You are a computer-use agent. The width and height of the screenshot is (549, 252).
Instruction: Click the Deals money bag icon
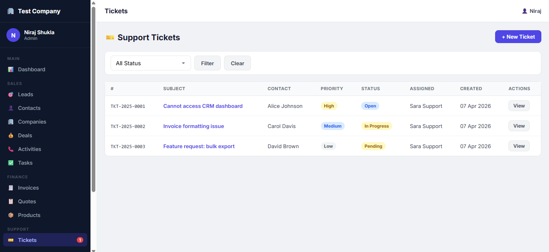point(11,136)
